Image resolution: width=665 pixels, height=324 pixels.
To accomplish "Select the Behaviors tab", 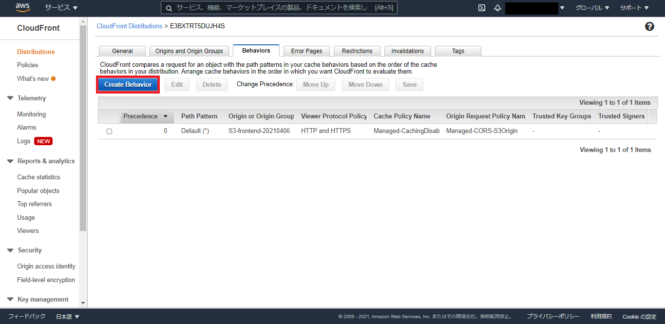I will pyautogui.click(x=256, y=50).
